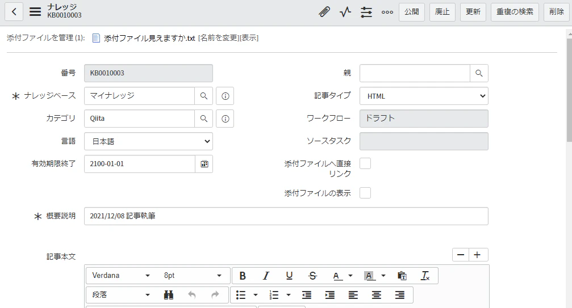Enable 添付ファイルの表示 checkbox

tap(365, 193)
